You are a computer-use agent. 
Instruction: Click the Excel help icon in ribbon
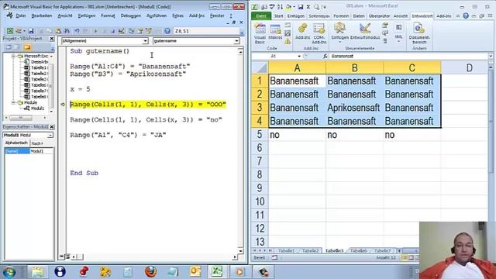466,15
